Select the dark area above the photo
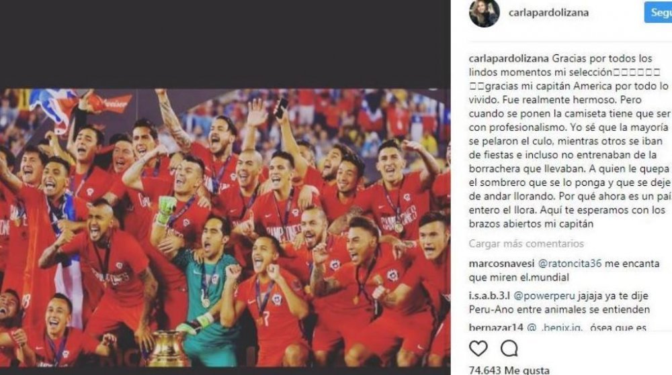The width and height of the screenshot is (672, 375). pyautogui.click(x=225, y=44)
